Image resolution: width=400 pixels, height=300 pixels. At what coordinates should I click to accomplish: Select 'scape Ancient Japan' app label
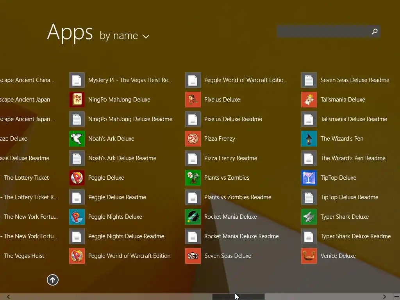tap(25, 100)
